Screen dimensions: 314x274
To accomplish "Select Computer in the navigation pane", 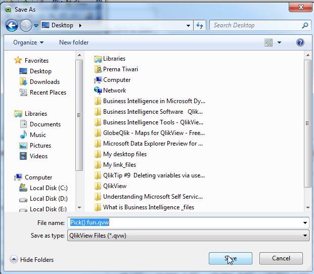I will (33, 177).
